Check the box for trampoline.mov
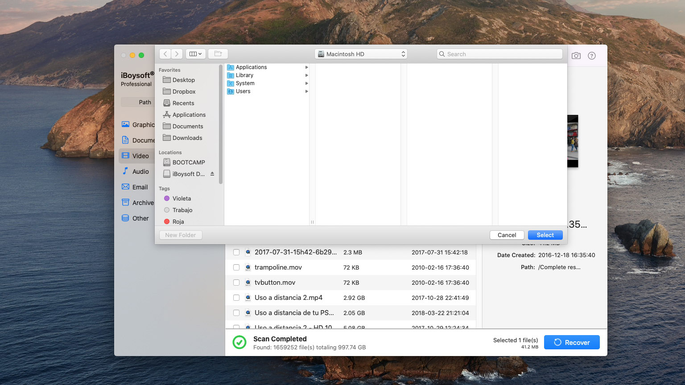685x385 pixels. click(236, 267)
